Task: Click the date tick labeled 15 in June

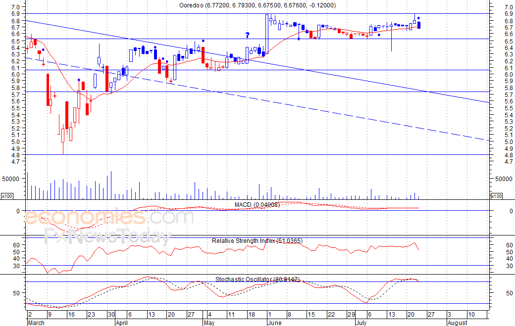Action: coord(311,315)
